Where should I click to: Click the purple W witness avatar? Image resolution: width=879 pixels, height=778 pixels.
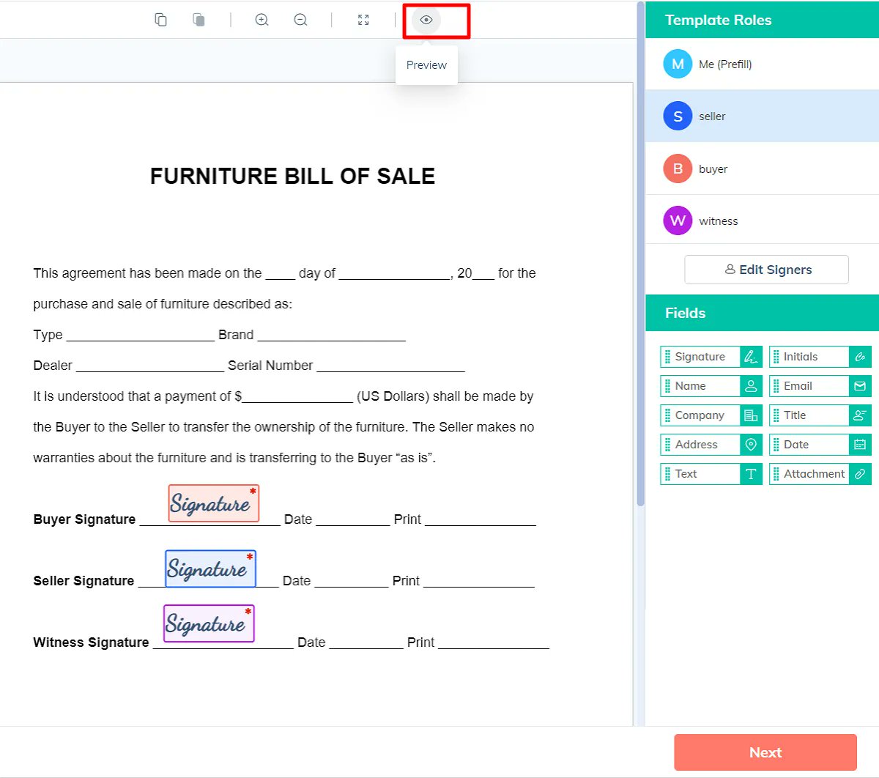coord(678,221)
